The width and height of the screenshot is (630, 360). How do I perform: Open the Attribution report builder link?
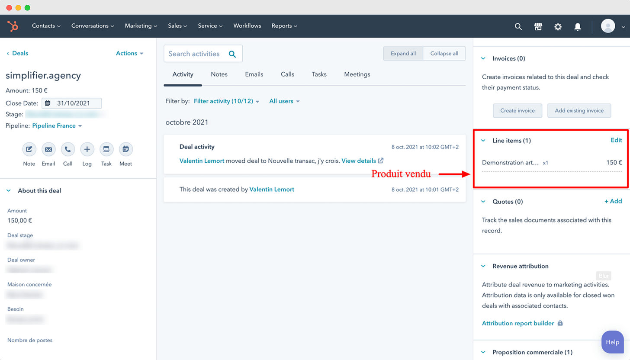[x=518, y=323]
